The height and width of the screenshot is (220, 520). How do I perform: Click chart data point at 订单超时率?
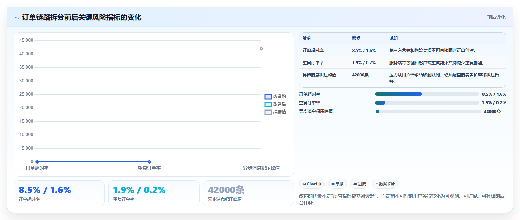(37, 162)
